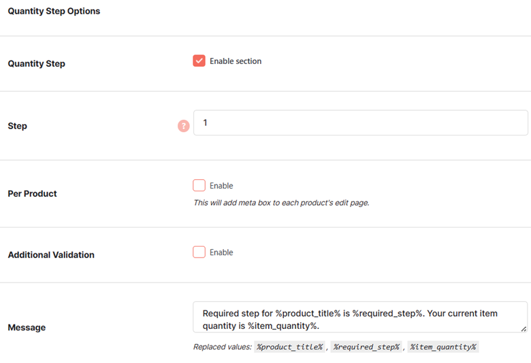
Task: Click the Step row label
Action: point(17,126)
